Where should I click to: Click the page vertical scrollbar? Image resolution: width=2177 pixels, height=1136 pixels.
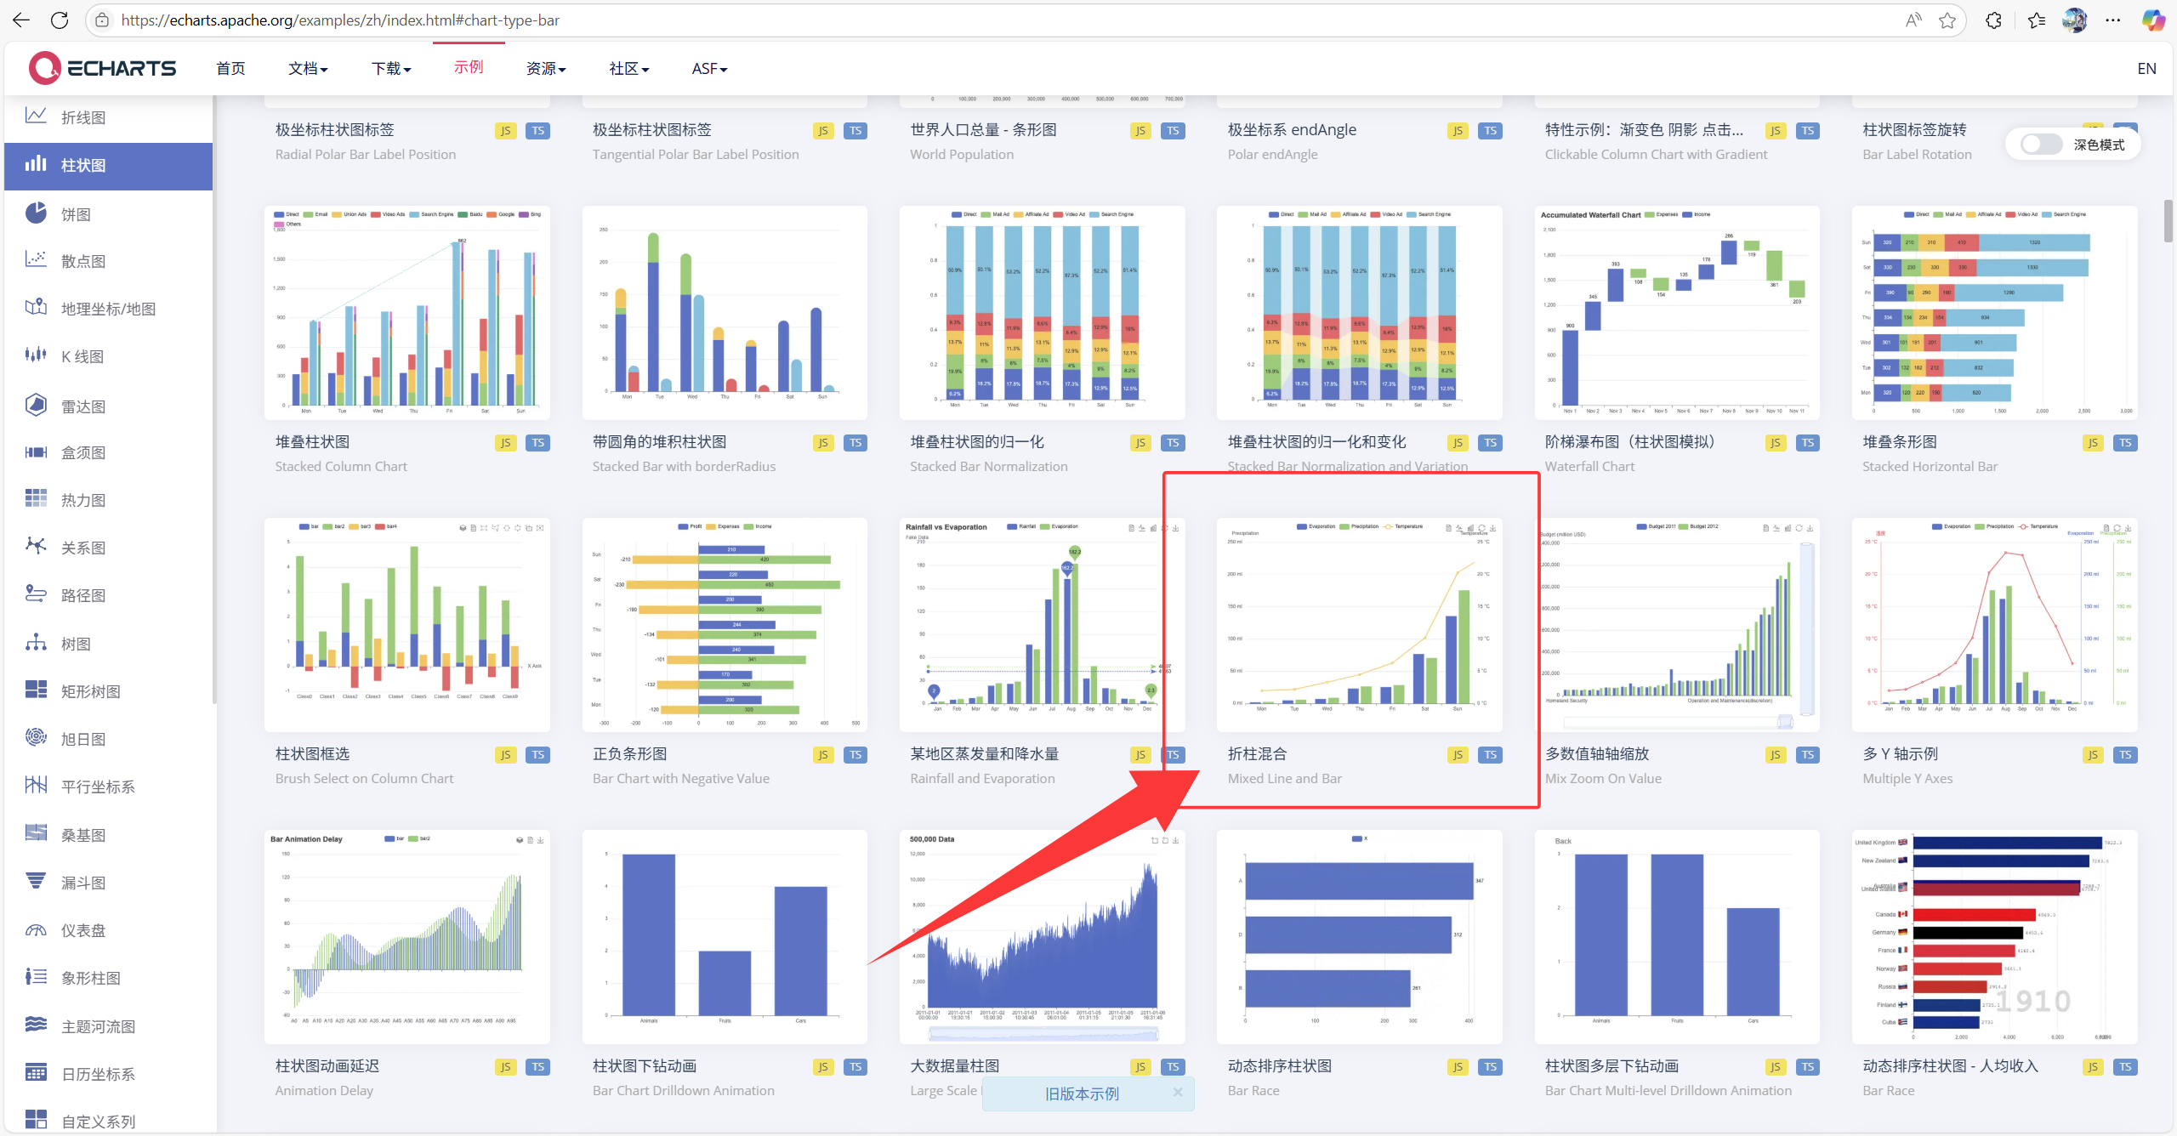pos(2168,221)
